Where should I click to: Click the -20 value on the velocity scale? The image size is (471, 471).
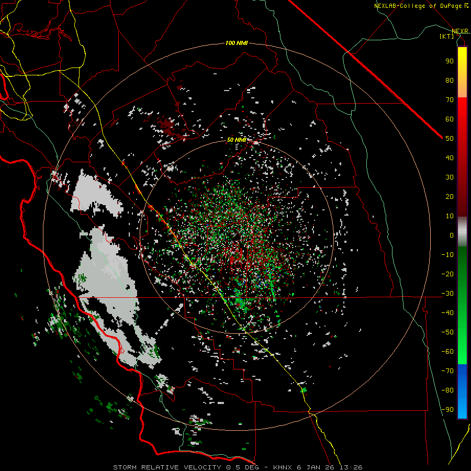[x=447, y=274]
